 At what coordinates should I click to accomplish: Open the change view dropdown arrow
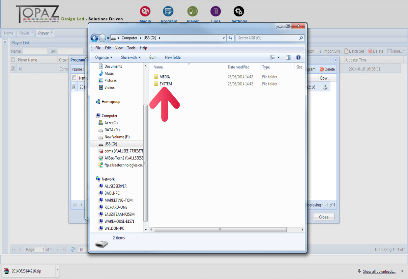pos(278,57)
